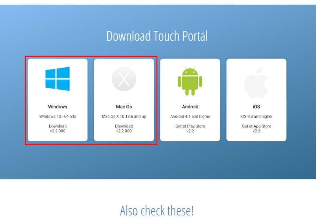This screenshot has width=316, height=222.
Task: Click v2.2 under Get at Play Store
Action: click(190, 131)
